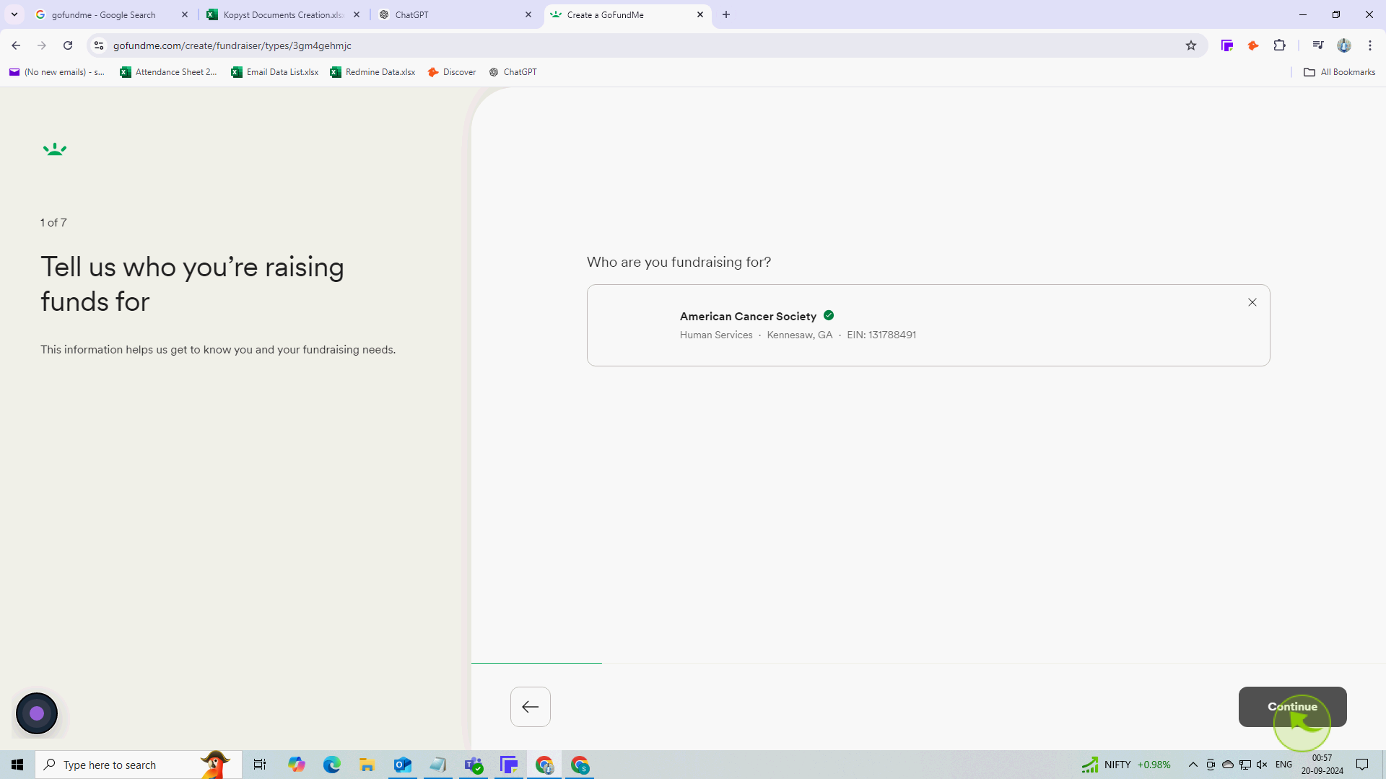Go back with the left arrow button

click(531, 707)
